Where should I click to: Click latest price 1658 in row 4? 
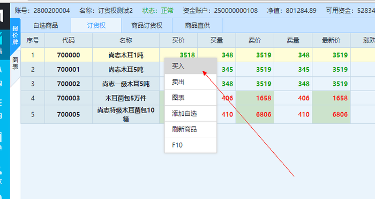[x=340, y=98]
